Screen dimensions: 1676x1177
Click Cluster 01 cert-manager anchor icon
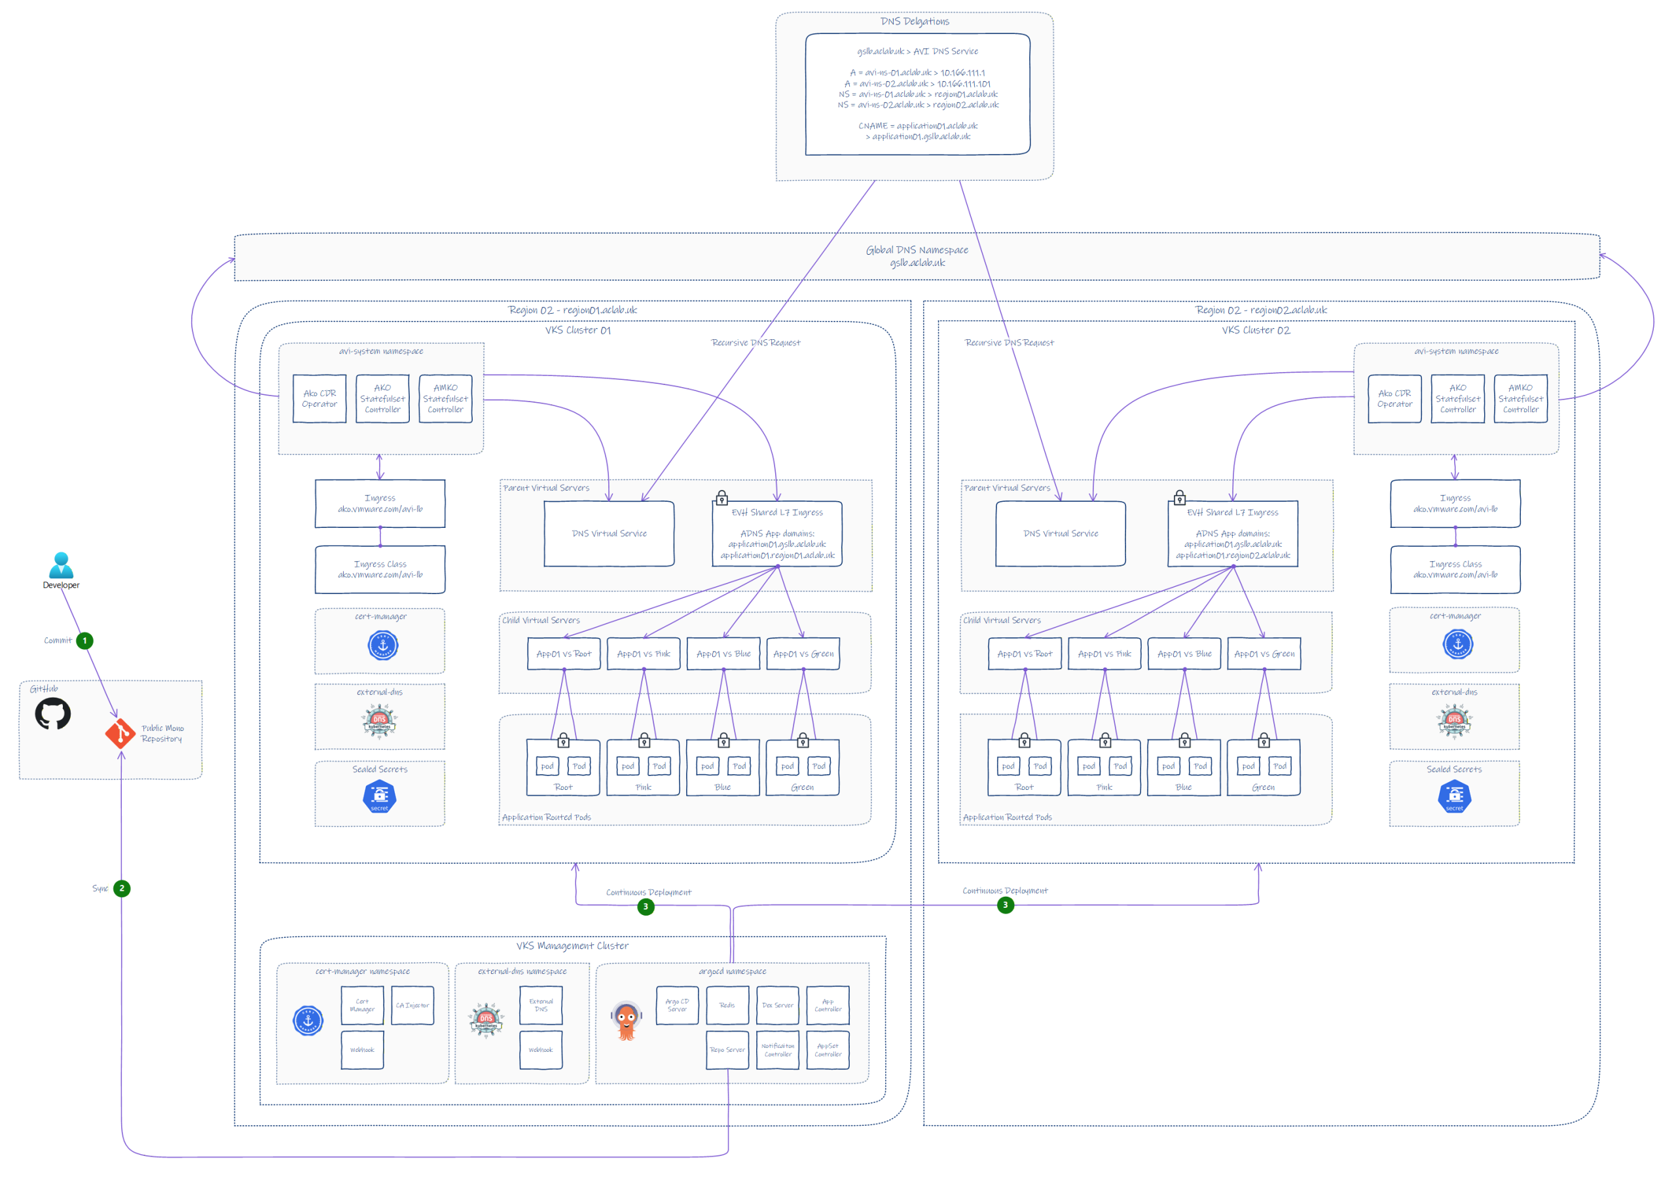(x=382, y=645)
